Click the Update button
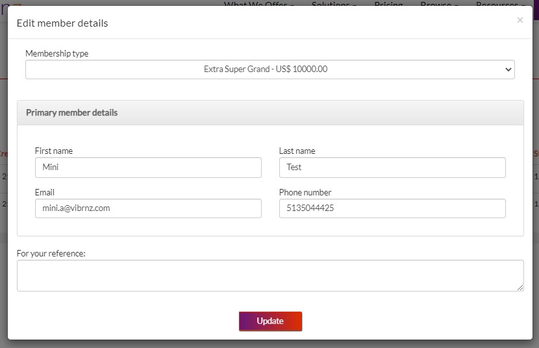 click(270, 321)
